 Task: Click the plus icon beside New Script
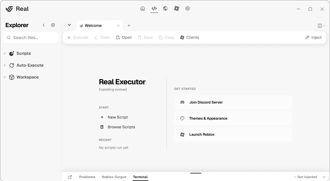point(102,117)
